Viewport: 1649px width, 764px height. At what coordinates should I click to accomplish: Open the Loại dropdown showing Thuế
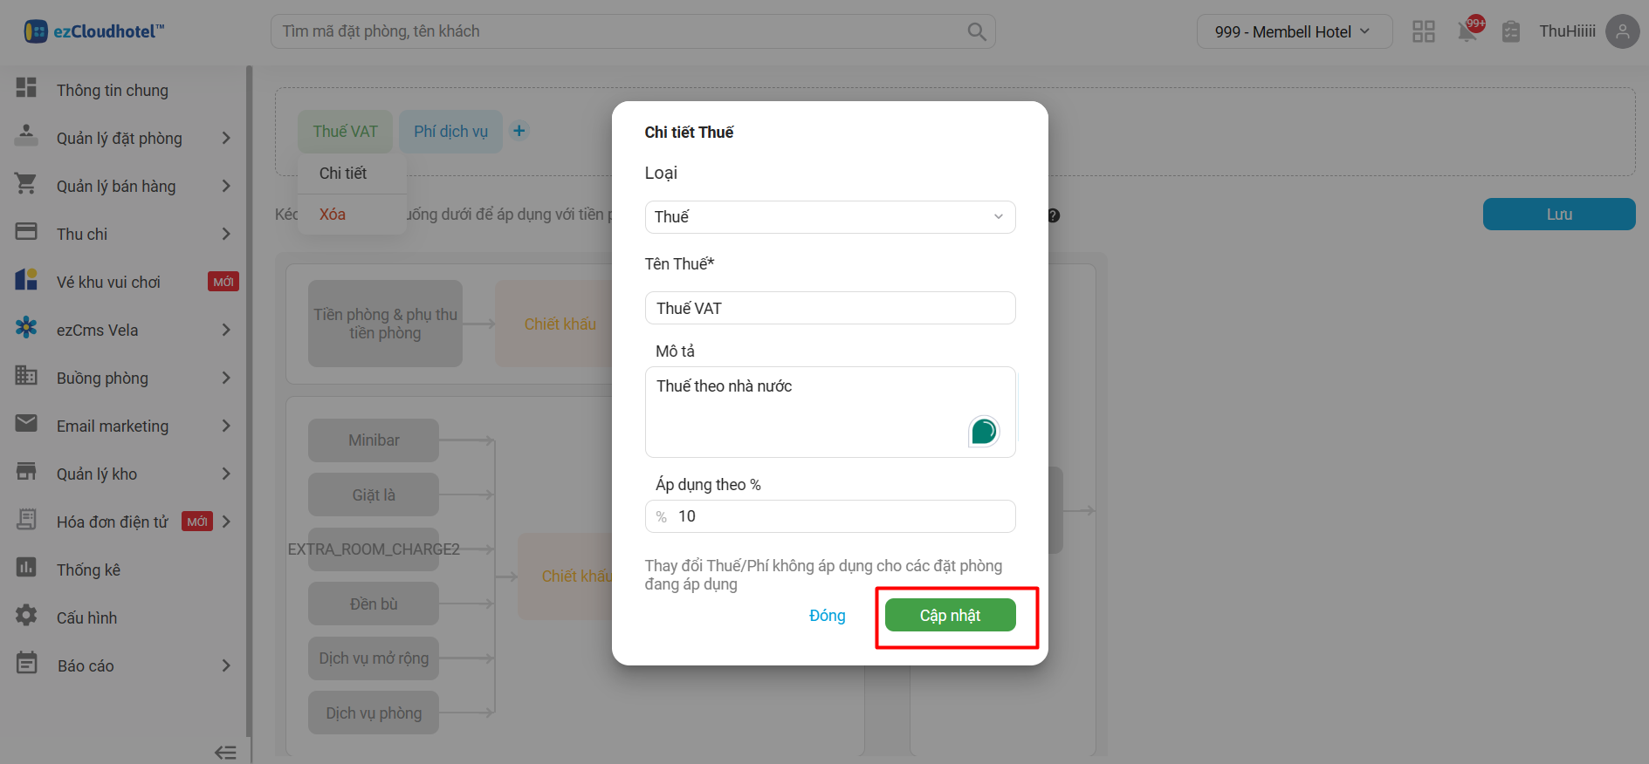(829, 217)
